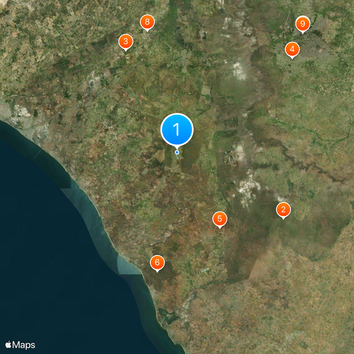The height and width of the screenshot is (354, 354).
Task: Click the green rectangular fields east of pin 1
Action: coord(225,135)
